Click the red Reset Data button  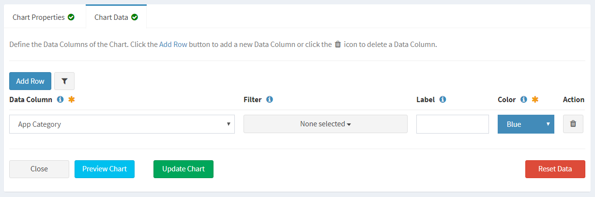(x=555, y=169)
